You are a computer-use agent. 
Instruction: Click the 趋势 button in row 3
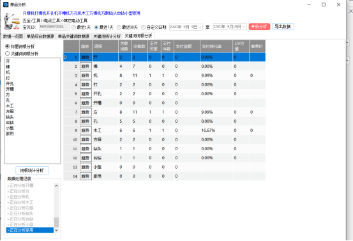click(x=86, y=75)
